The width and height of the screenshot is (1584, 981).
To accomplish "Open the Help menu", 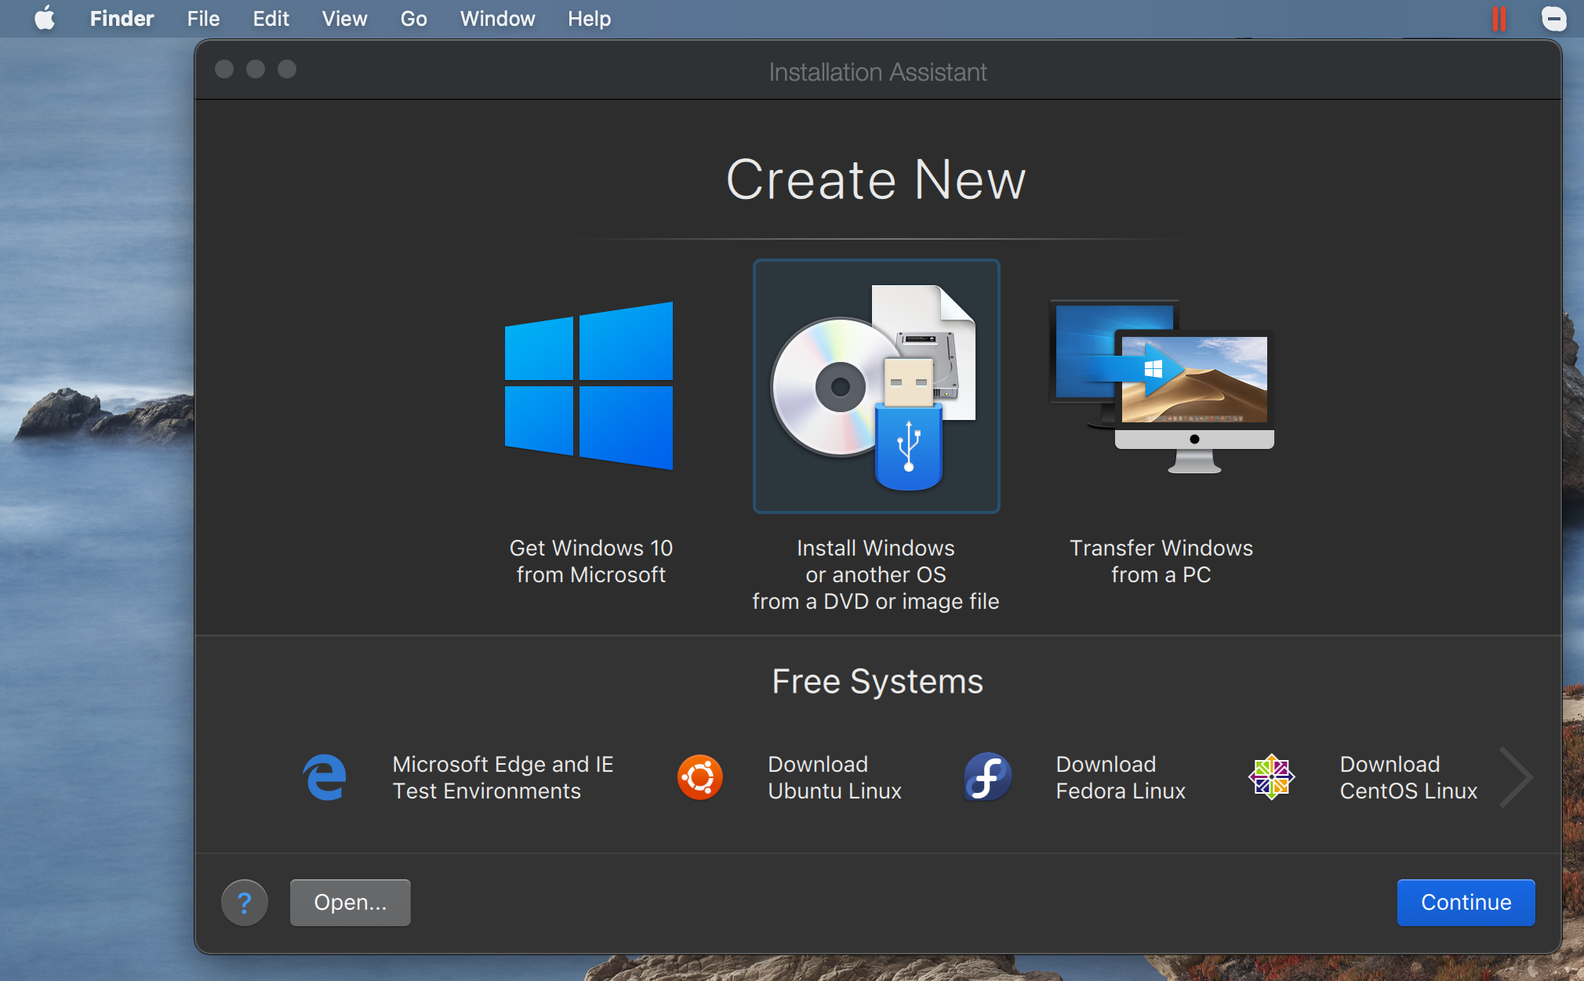I will 589,18.
